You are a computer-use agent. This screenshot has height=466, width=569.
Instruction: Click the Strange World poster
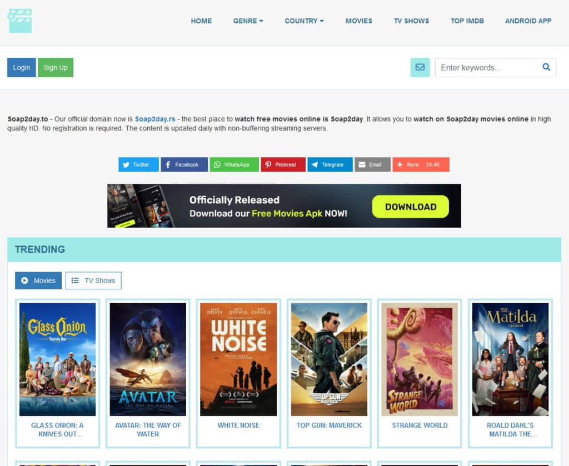[420, 359]
